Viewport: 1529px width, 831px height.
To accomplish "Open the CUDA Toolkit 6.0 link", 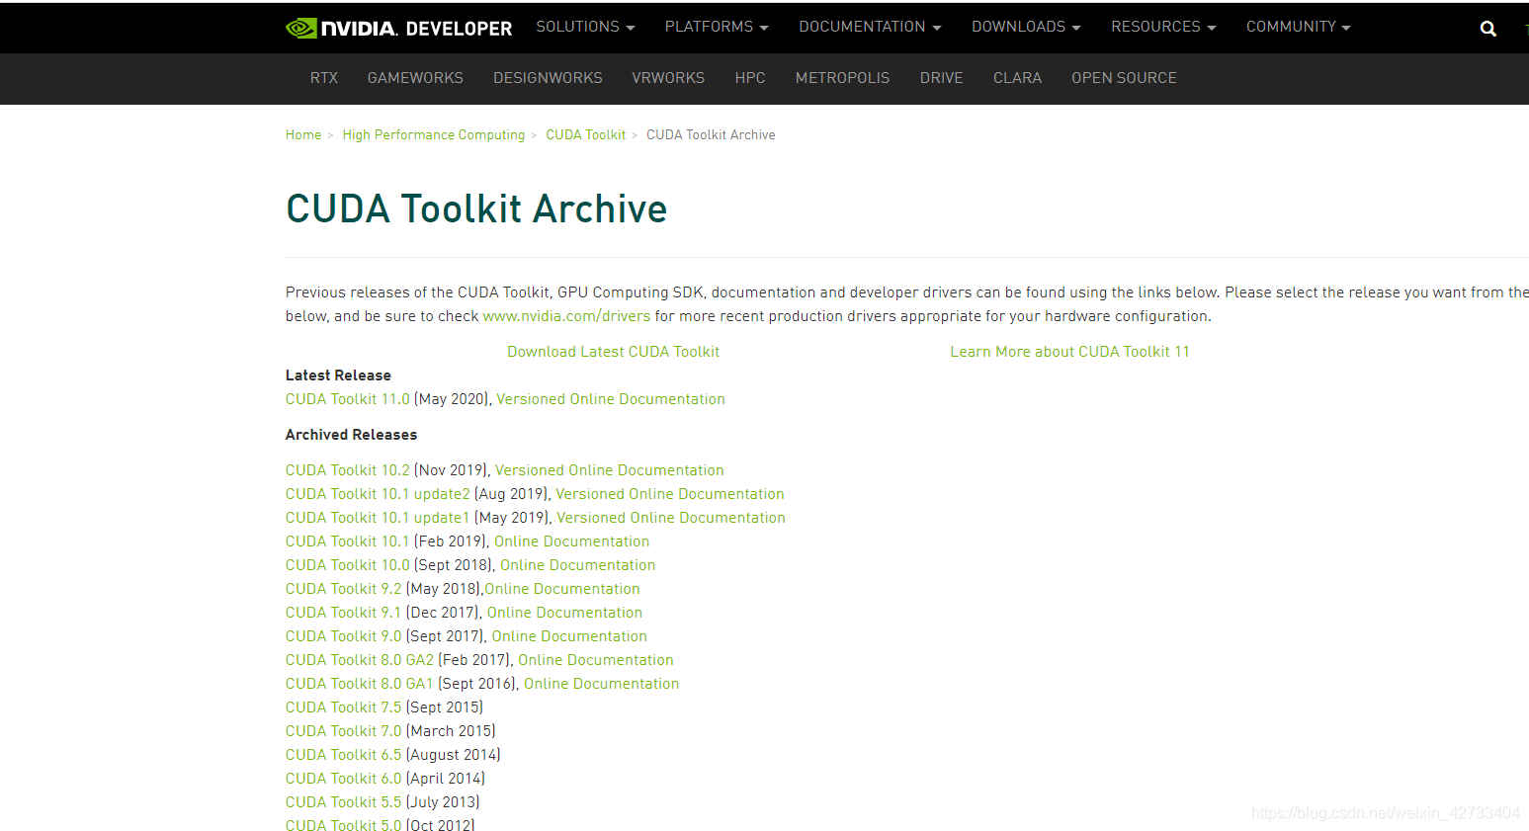I will 343,779.
